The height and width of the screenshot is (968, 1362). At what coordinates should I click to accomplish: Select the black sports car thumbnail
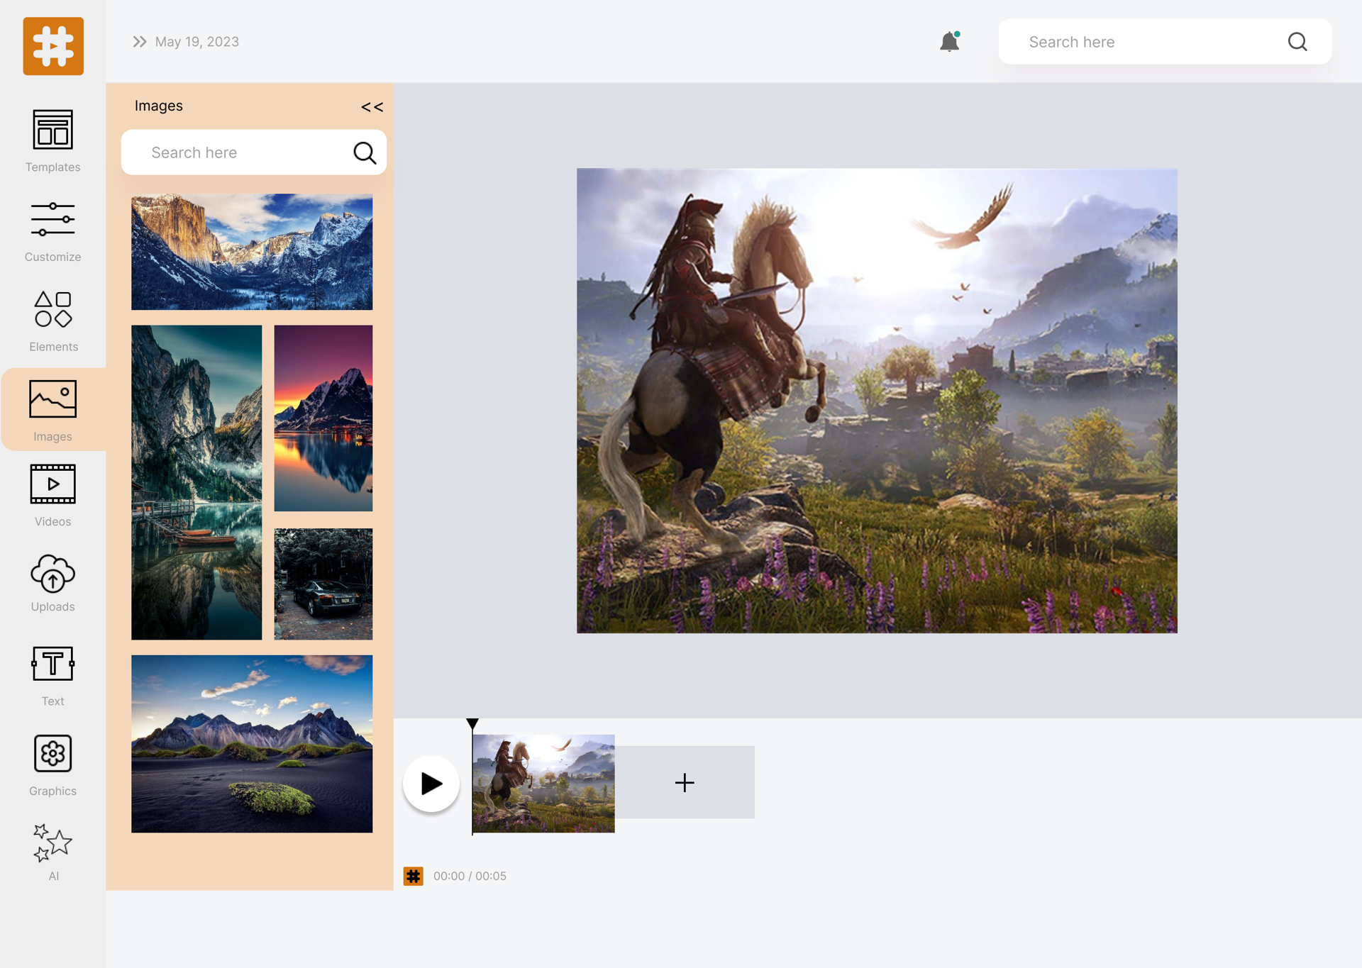coord(323,584)
